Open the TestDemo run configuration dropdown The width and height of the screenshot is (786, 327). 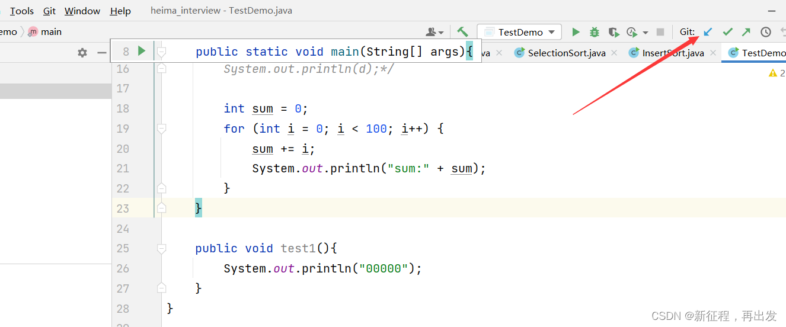(x=519, y=32)
